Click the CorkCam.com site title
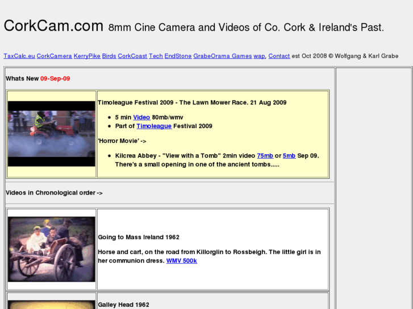This screenshot has height=309, width=413. point(53,26)
